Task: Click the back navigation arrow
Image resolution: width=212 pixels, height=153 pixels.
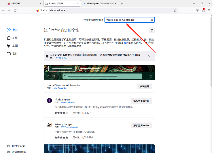Action: (3, 11)
